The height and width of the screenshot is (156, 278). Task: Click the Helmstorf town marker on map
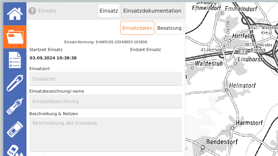pyautogui.click(x=226, y=90)
